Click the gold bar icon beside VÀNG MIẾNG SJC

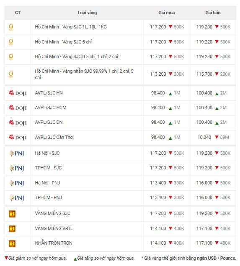click(x=12, y=214)
